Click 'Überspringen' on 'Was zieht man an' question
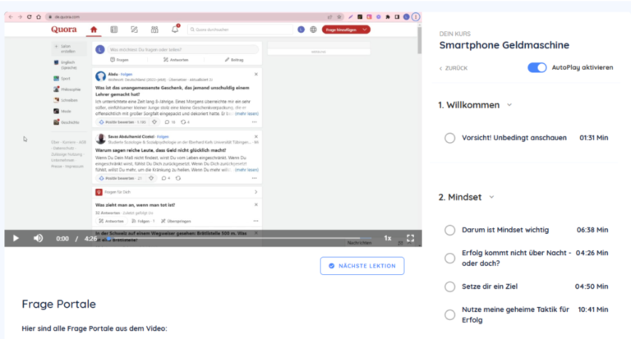The height and width of the screenshot is (339, 631). point(176,221)
